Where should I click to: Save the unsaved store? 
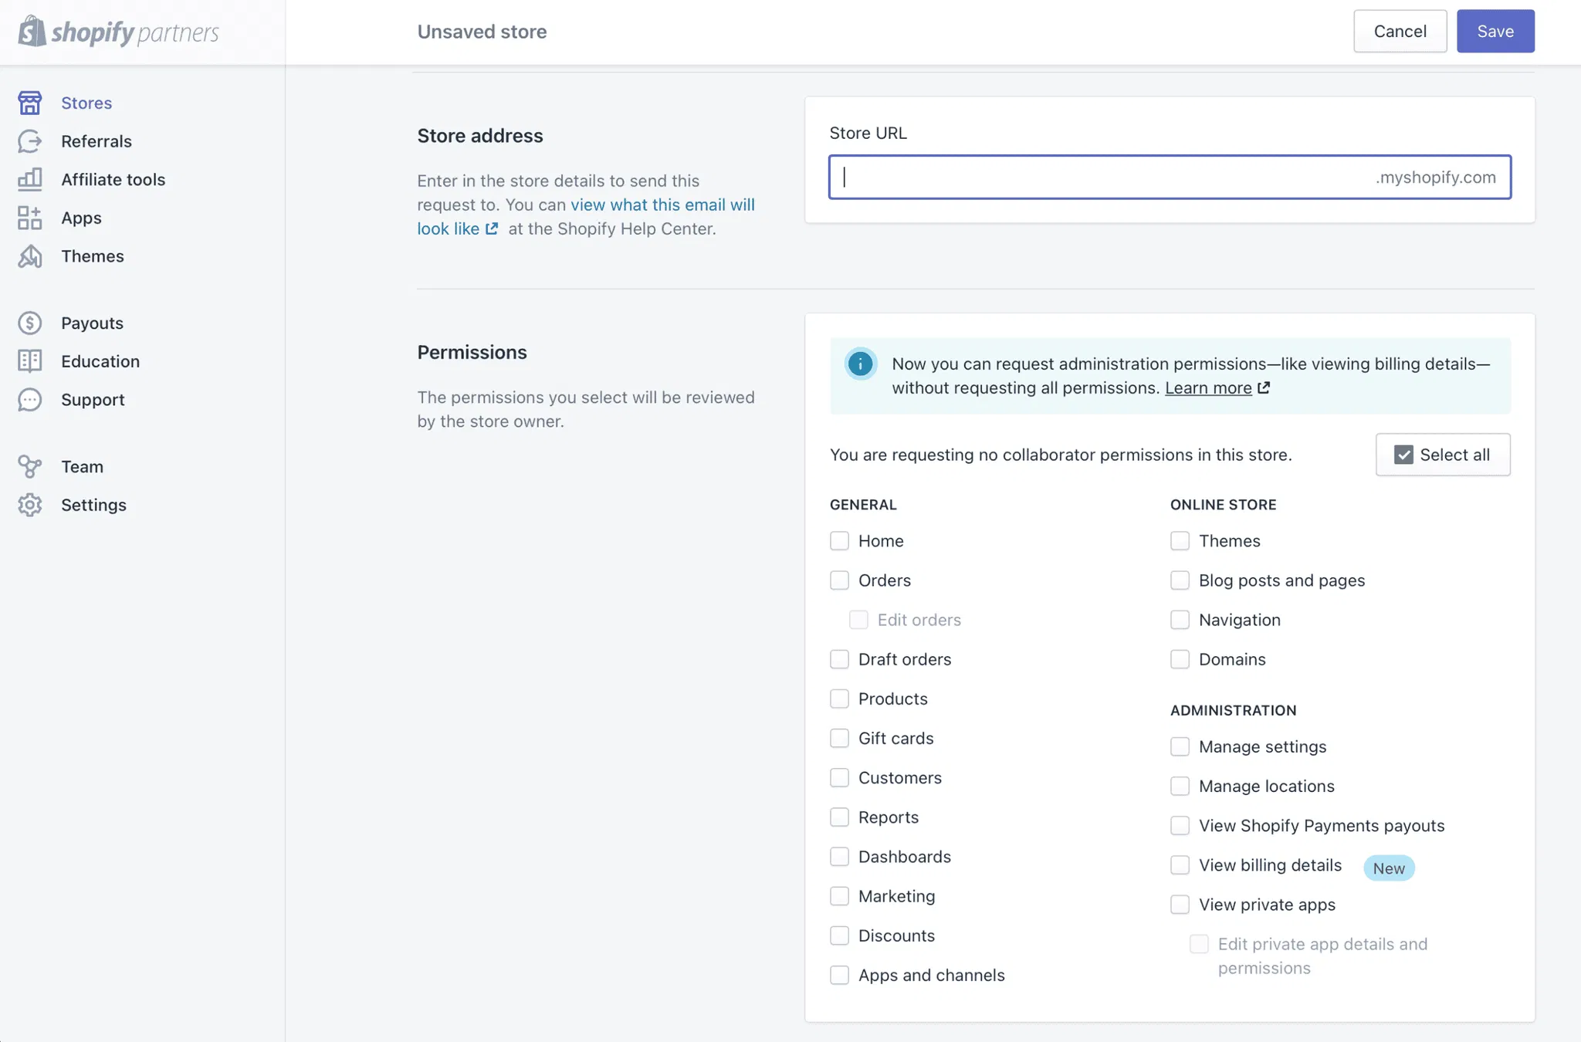pyautogui.click(x=1495, y=31)
